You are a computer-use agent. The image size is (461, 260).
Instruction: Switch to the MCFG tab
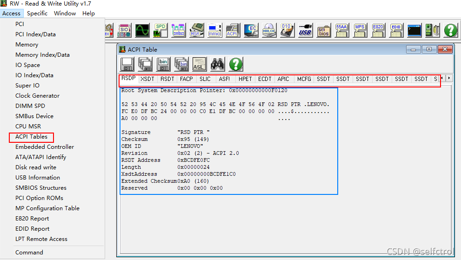coord(304,79)
